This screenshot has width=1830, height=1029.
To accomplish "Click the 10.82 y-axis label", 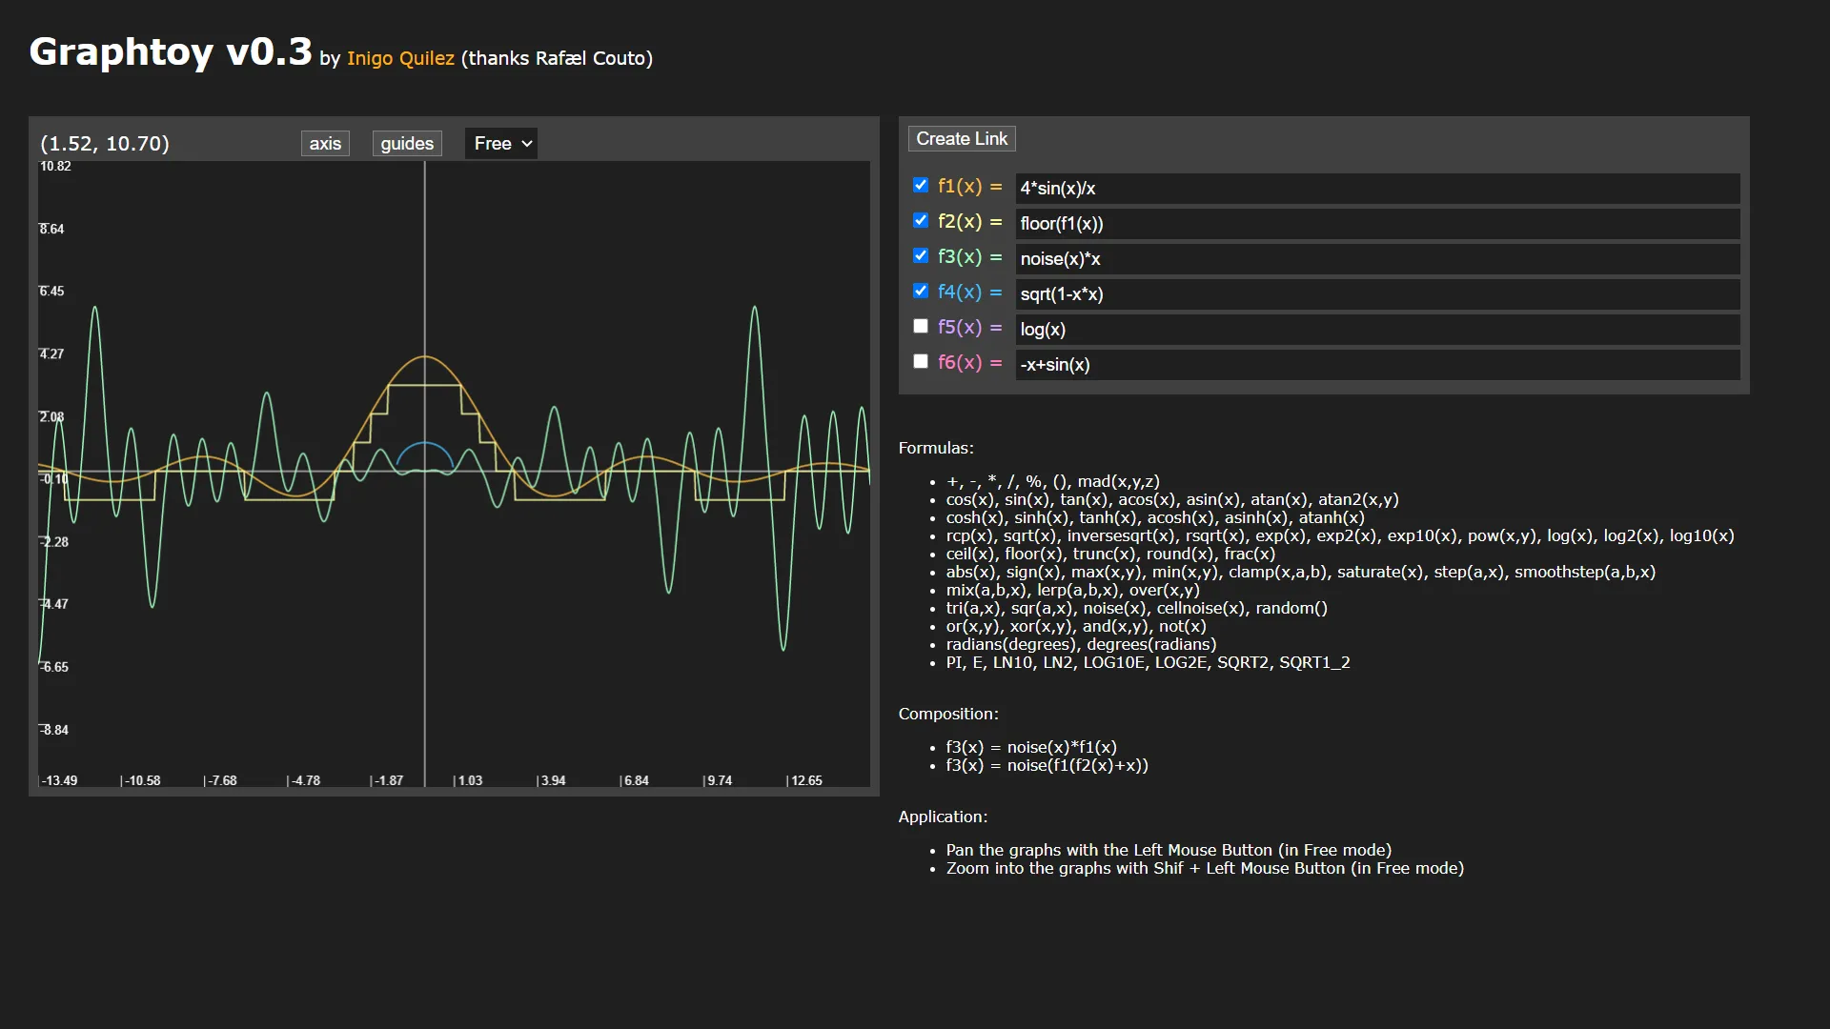I will tap(55, 167).
